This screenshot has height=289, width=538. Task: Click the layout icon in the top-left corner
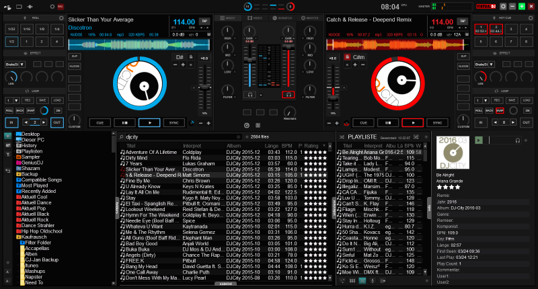(20, 7)
